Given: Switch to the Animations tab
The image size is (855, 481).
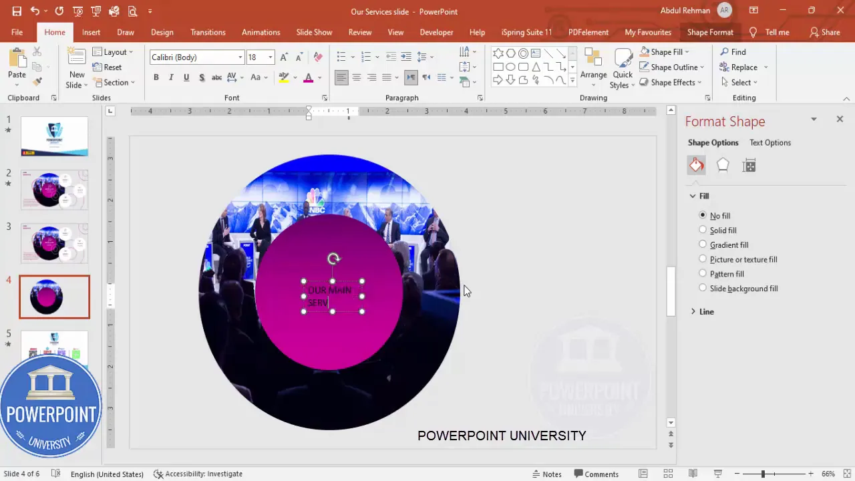Looking at the screenshot, I should (261, 32).
